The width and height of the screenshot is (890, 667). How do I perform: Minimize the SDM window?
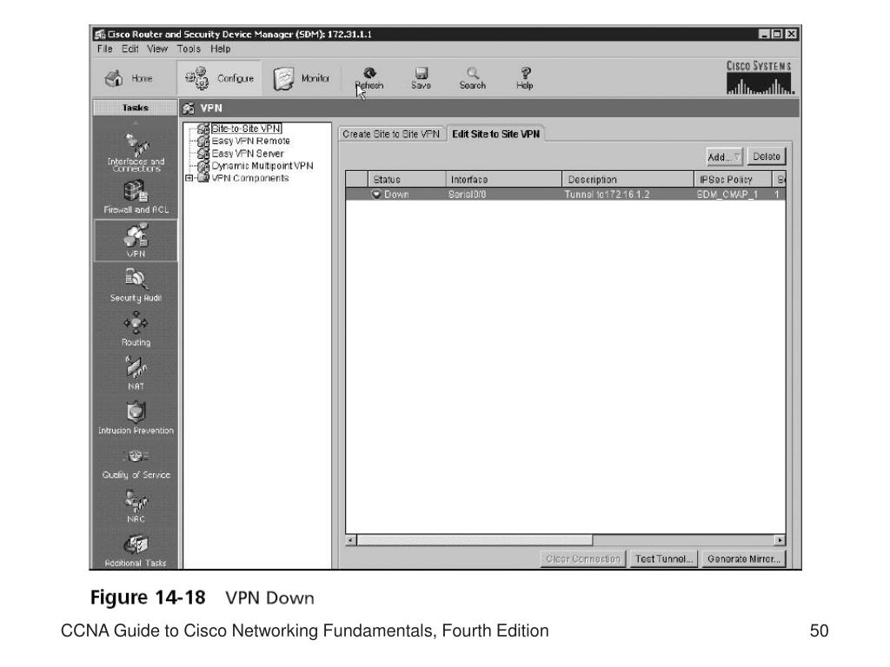click(765, 34)
